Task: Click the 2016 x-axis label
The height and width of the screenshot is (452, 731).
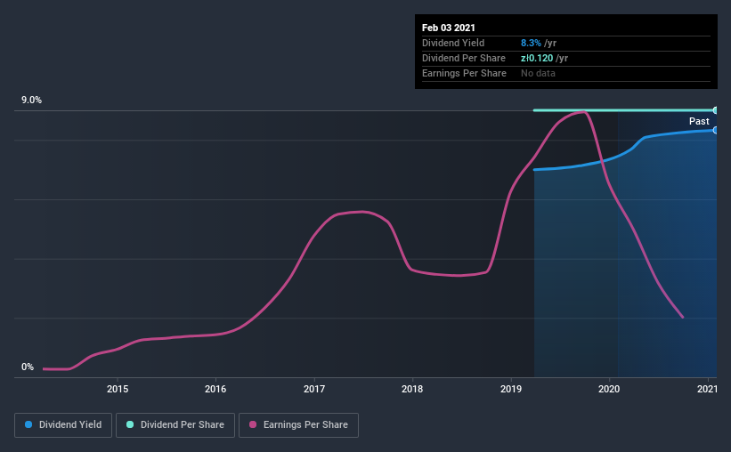Action: pos(215,389)
